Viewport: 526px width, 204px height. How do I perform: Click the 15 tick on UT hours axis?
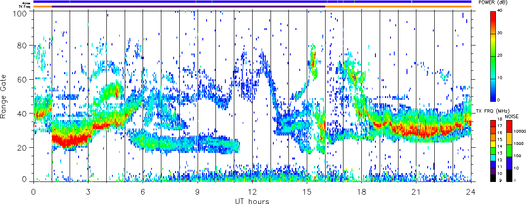(307, 192)
